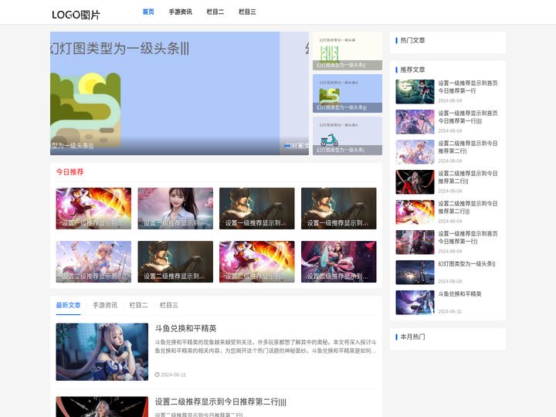This screenshot has height=417, width=556.
Task: Open the 设置一级推荐 card with the fire-wielding anime girl
Action: pos(93,208)
